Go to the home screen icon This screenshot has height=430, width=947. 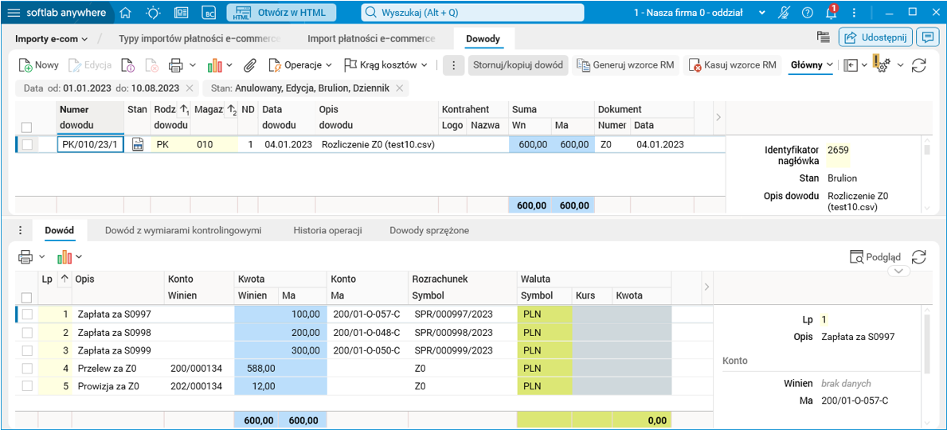(126, 13)
